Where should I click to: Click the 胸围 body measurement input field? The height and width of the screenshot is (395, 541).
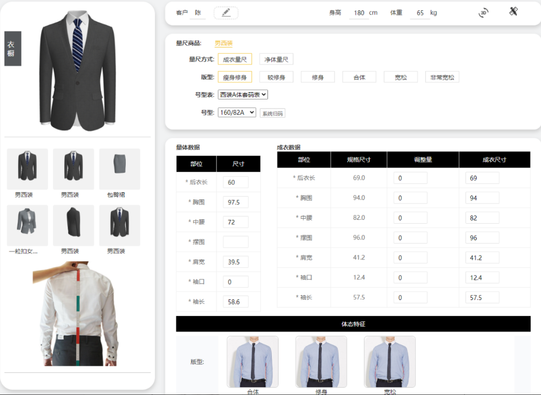(236, 202)
